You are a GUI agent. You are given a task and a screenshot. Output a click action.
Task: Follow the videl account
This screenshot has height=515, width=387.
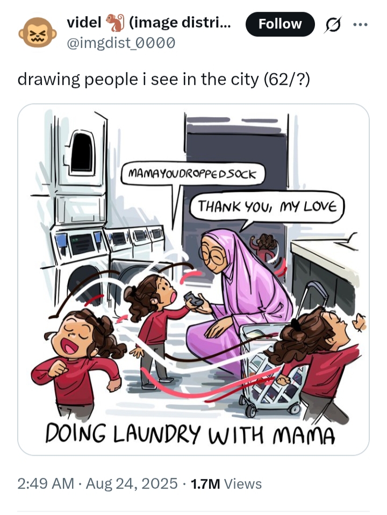click(280, 24)
